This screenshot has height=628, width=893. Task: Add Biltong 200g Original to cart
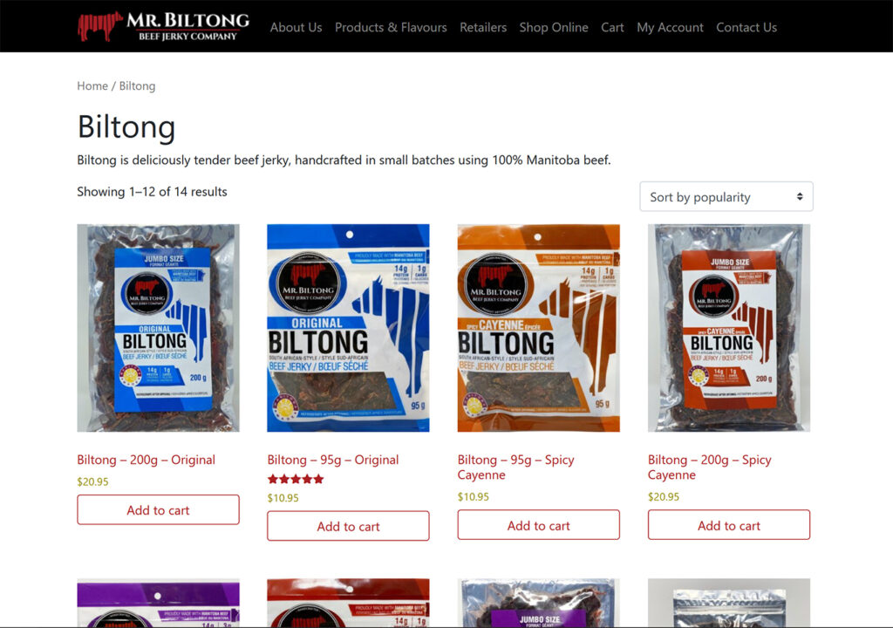point(159,510)
